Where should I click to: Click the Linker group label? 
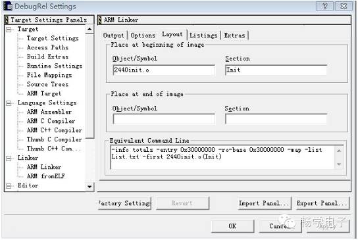click(x=28, y=158)
